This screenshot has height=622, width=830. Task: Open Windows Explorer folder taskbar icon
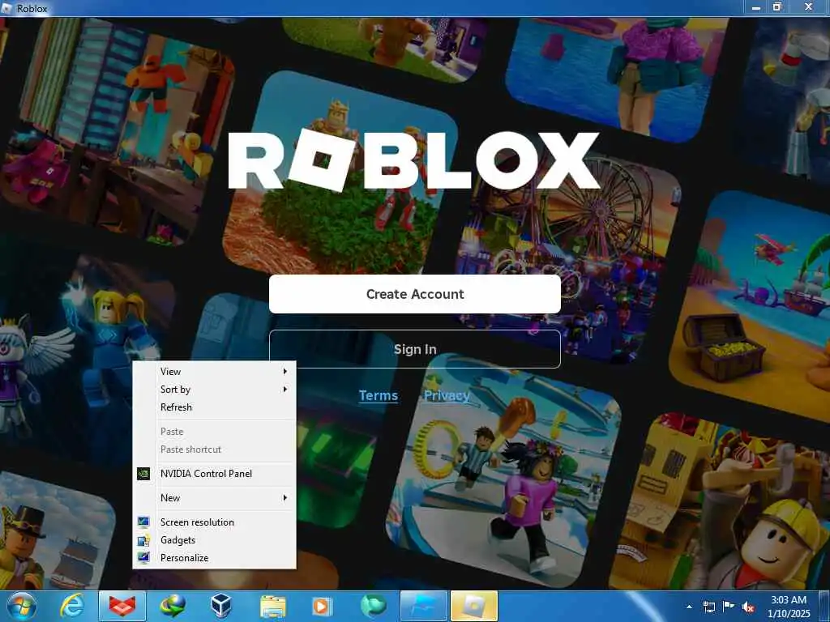[x=272, y=606]
